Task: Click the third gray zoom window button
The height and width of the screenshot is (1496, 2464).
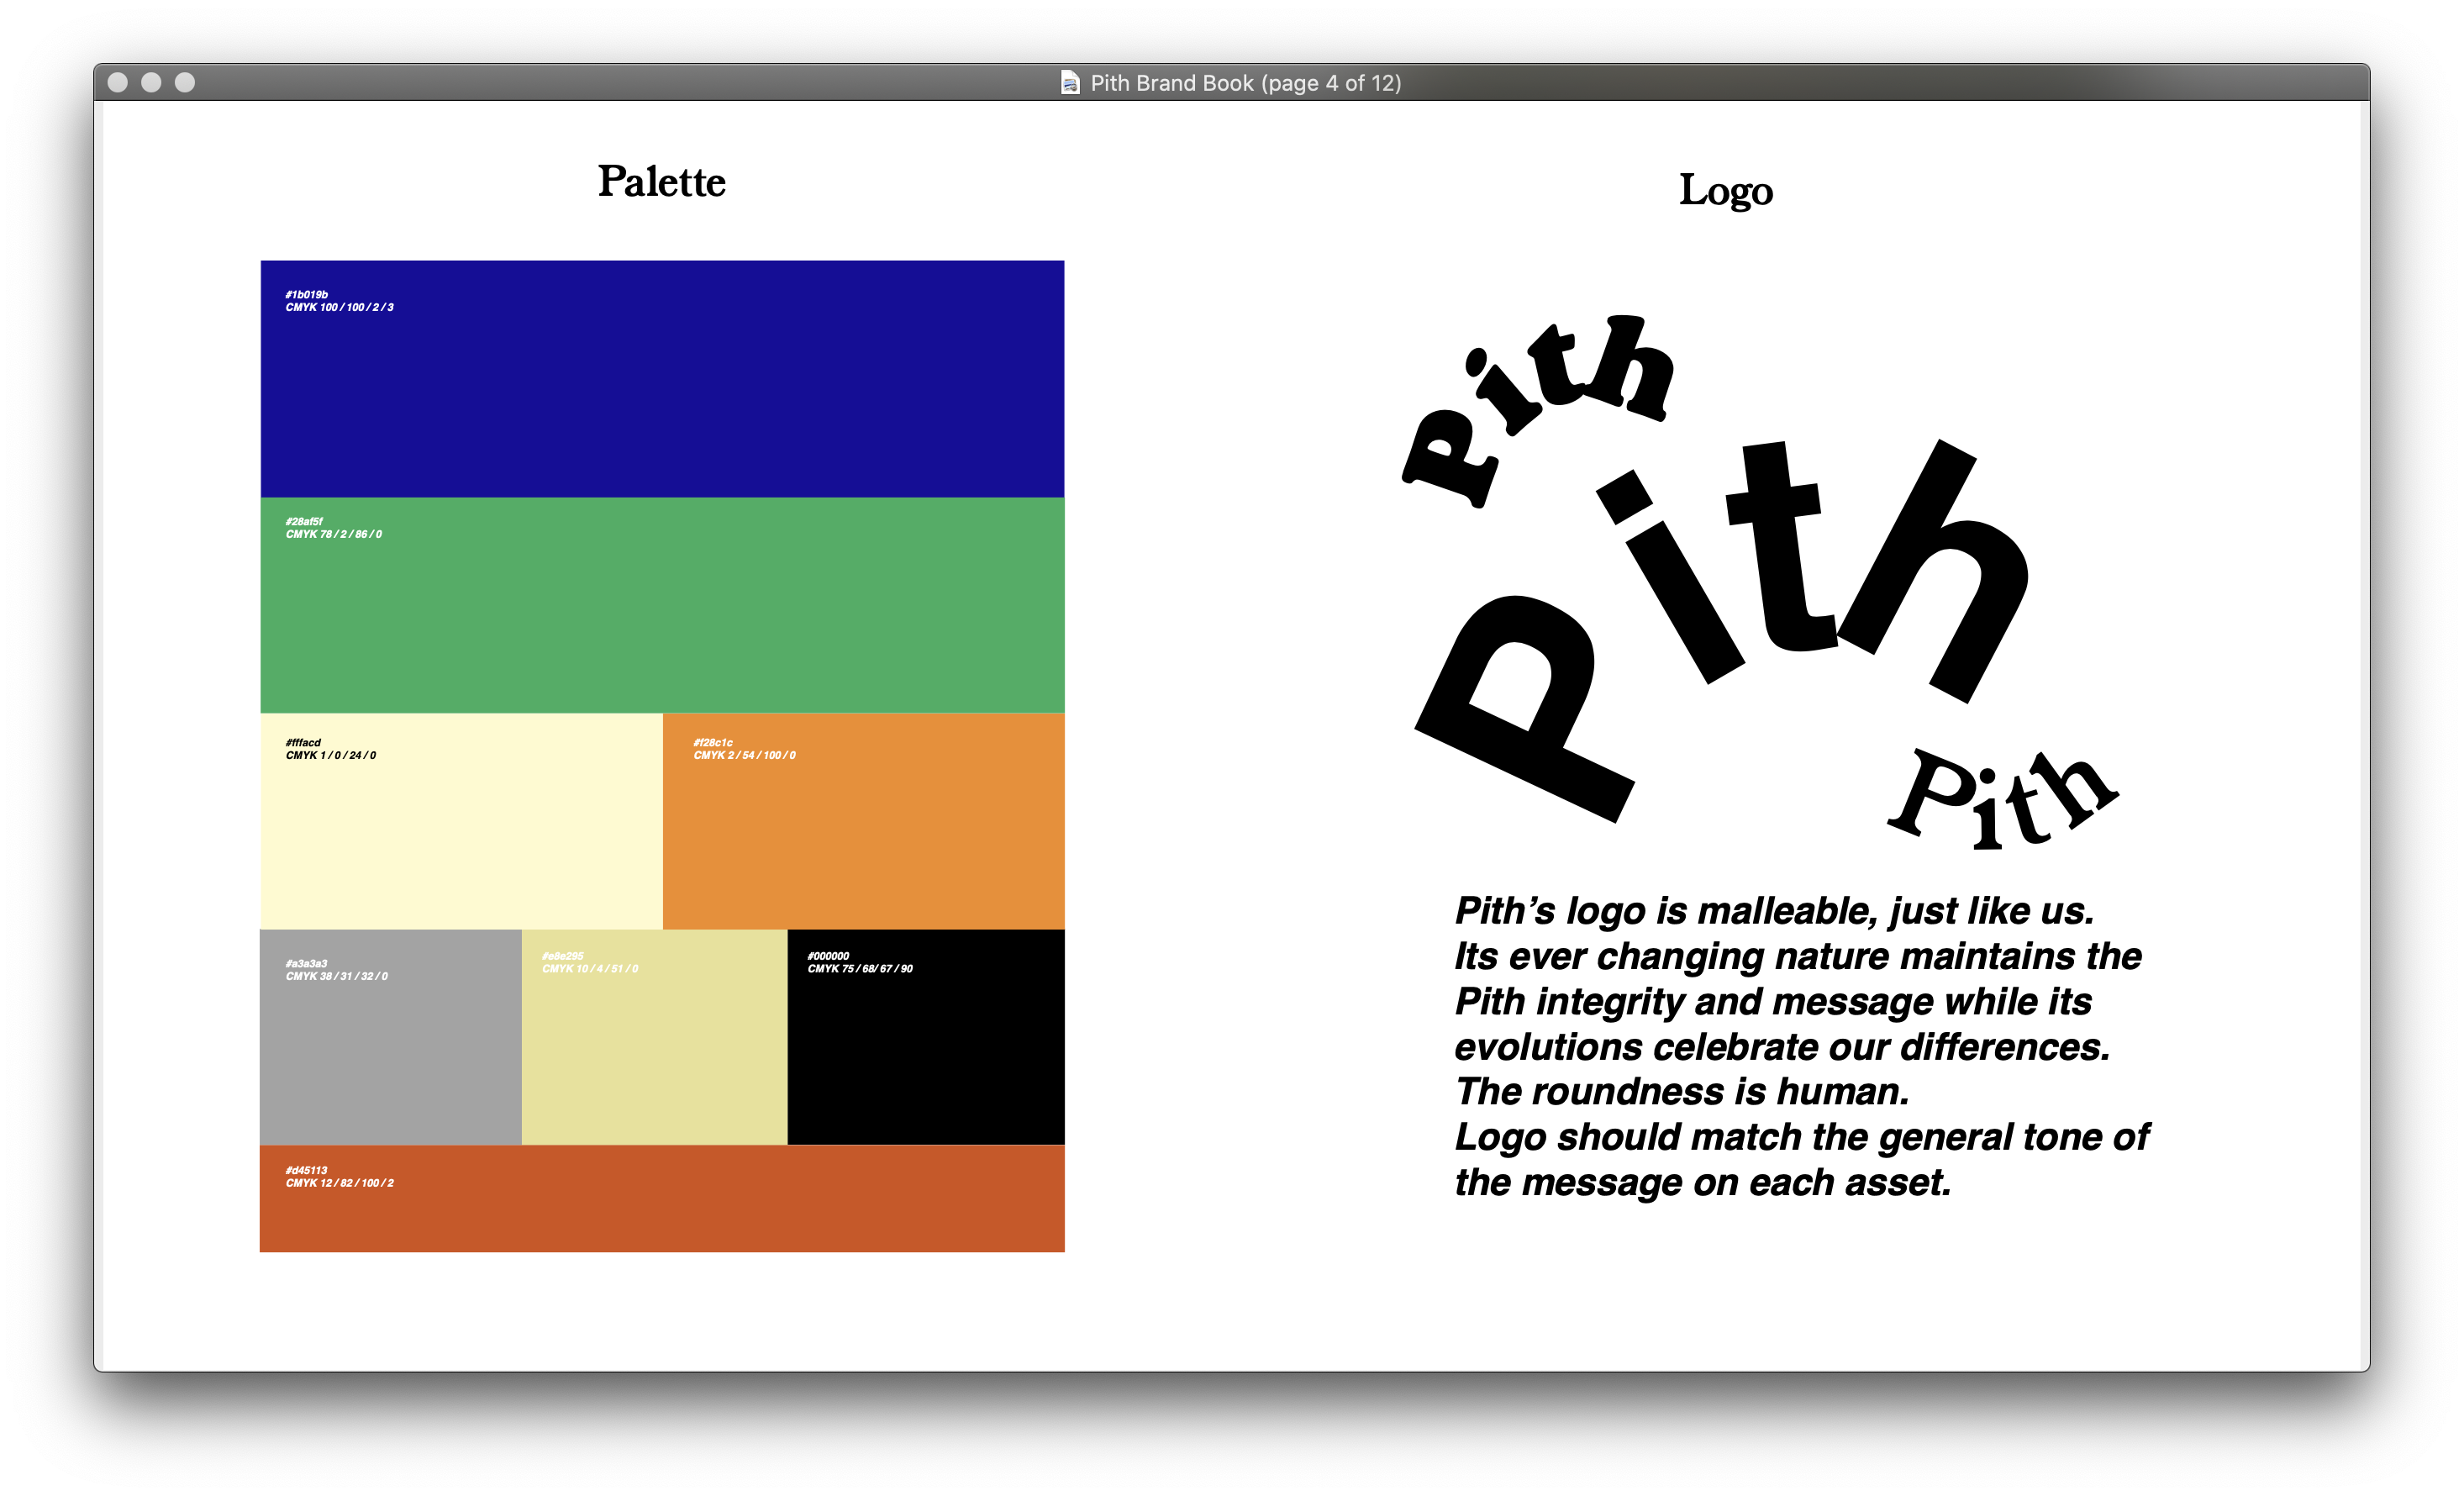Action: tap(185, 83)
